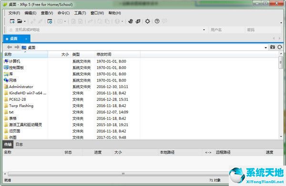Click the 桌面 path address bar
This screenshot has height=186, width=286.
[142, 48]
